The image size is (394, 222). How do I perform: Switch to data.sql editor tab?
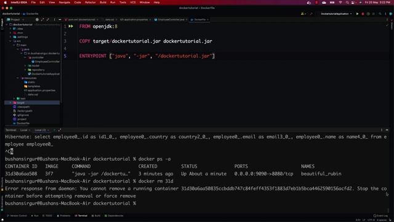pos(110,19)
